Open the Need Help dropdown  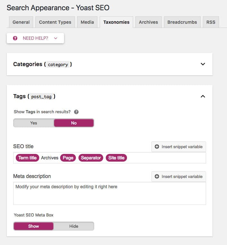[x=35, y=38]
